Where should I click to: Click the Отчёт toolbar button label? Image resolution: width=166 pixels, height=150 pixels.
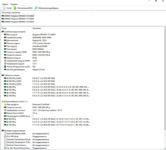[9, 8]
